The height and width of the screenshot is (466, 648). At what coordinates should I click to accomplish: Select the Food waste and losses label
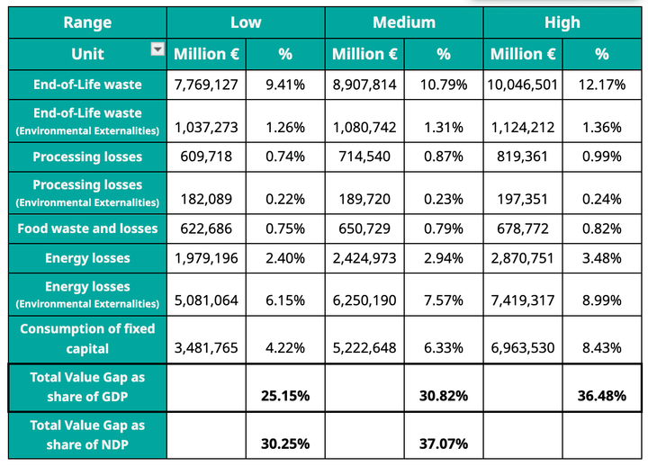click(87, 229)
